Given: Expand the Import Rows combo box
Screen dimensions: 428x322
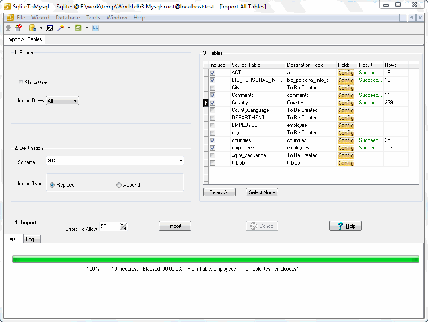Looking at the screenshot, I should pyautogui.click(x=75, y=101).
